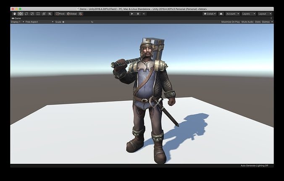Step one frame forward
Screen dimensions: 284x181
pyautogui.click(x=144, y=14)
